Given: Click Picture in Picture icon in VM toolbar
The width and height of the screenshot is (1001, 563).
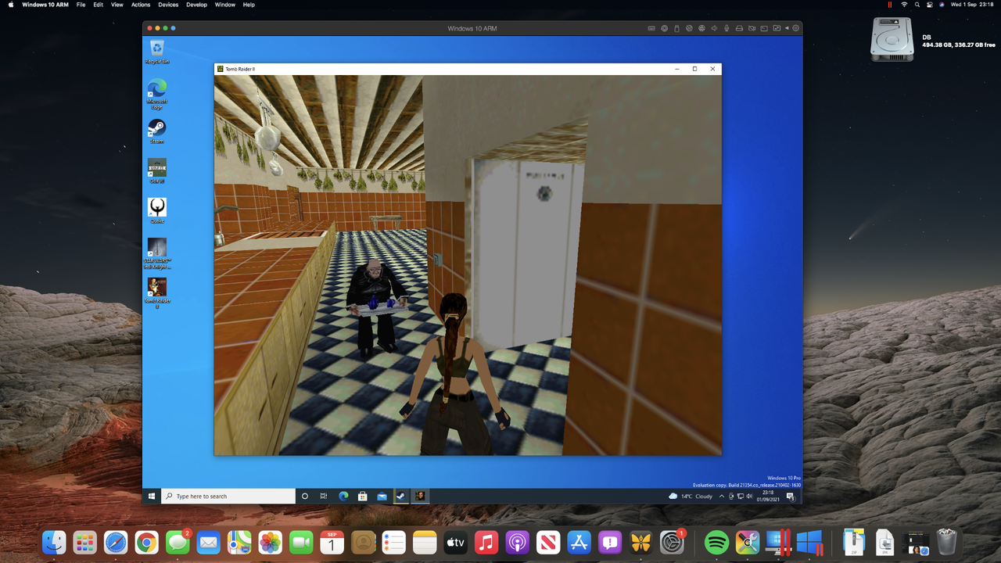Looking at the screenshot, I should pos(777,28).
